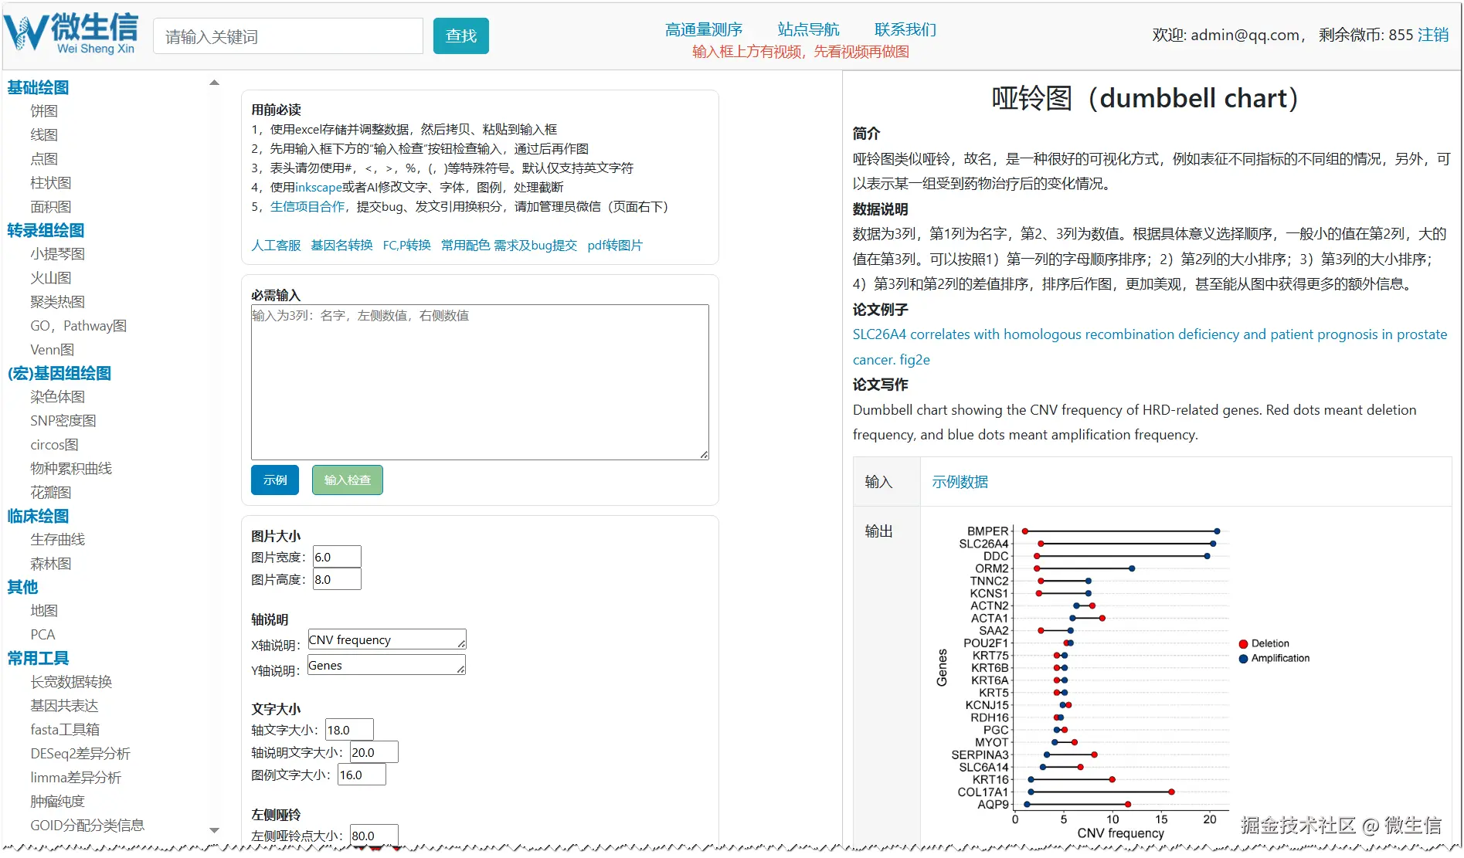Click the 常用配色 link

coord(465,246)
